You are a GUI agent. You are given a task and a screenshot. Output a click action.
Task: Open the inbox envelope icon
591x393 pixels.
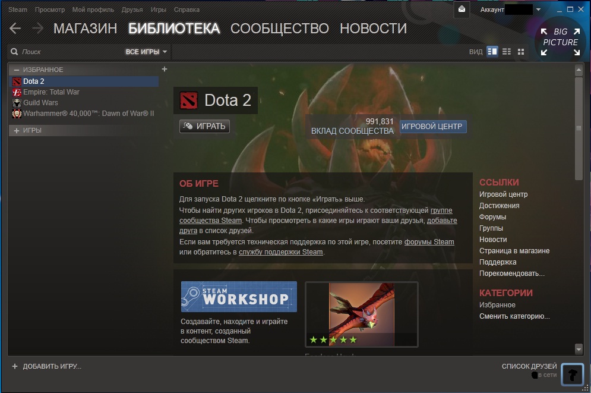click(462, 10)
